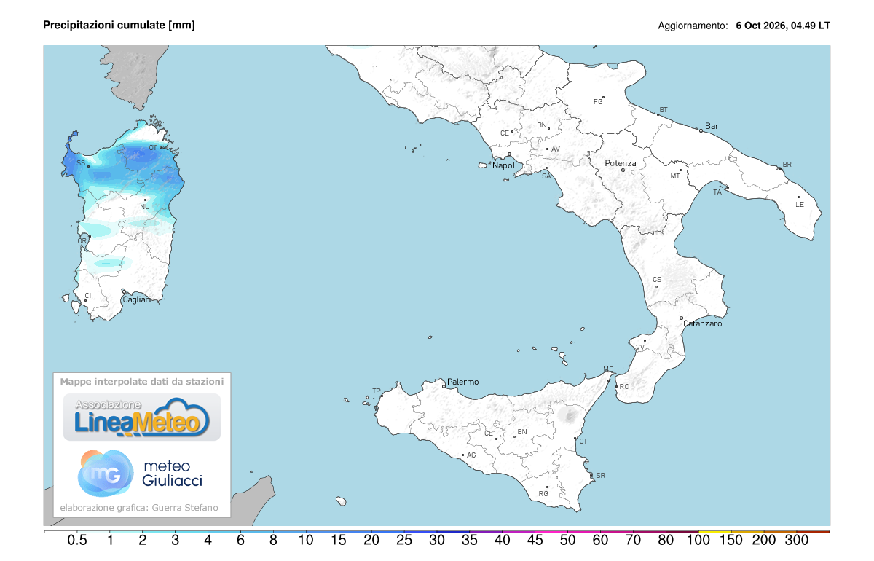Click the 8 value on the precipitation scale
Viewport: 874px width, 561px height.
(x=273, y=541)
